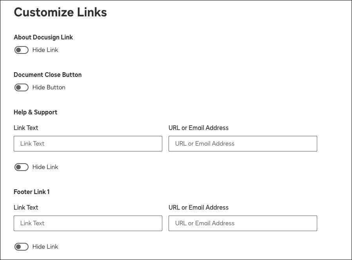Click the 'Hide Button' label text
Image resolution: width=352 pixels, height=260 pixels.
coord(49,87)
